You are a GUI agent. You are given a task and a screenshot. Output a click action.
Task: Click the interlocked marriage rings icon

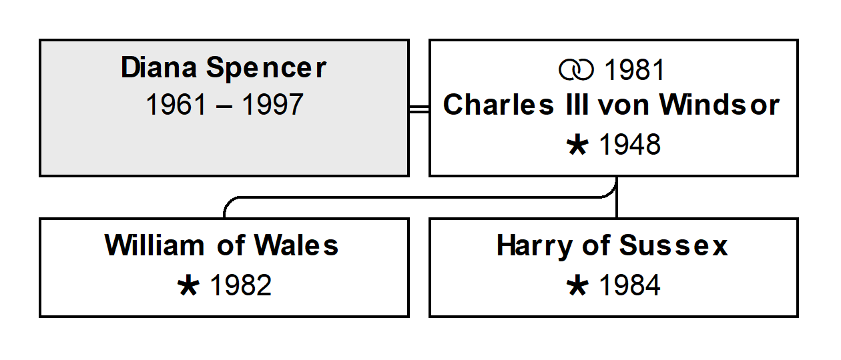coord(576,69)
